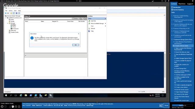Select Cluster Events in the tree
The image size is (195, 109).
coord(15,32)
